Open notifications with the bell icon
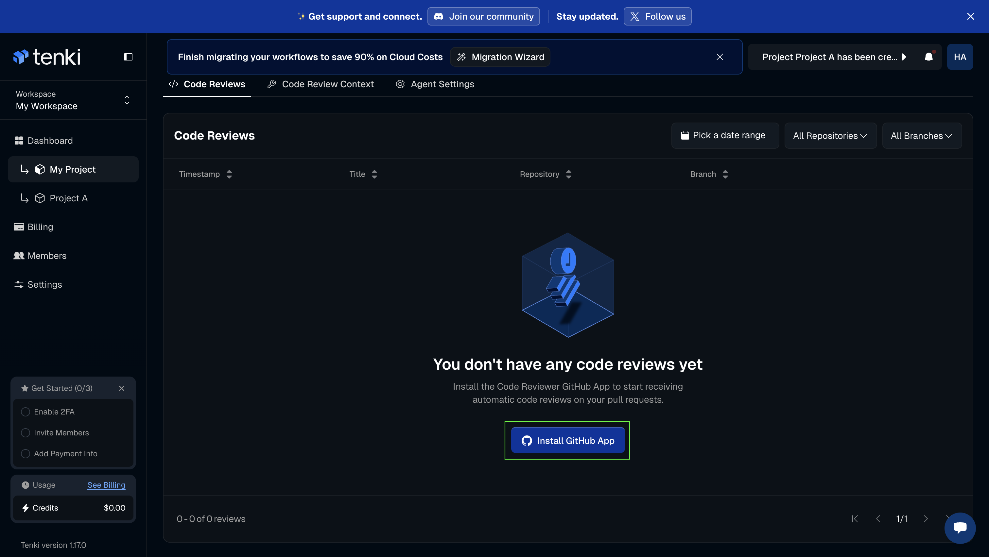The height and width of the screenshot is (557, 989). [928, 57]
